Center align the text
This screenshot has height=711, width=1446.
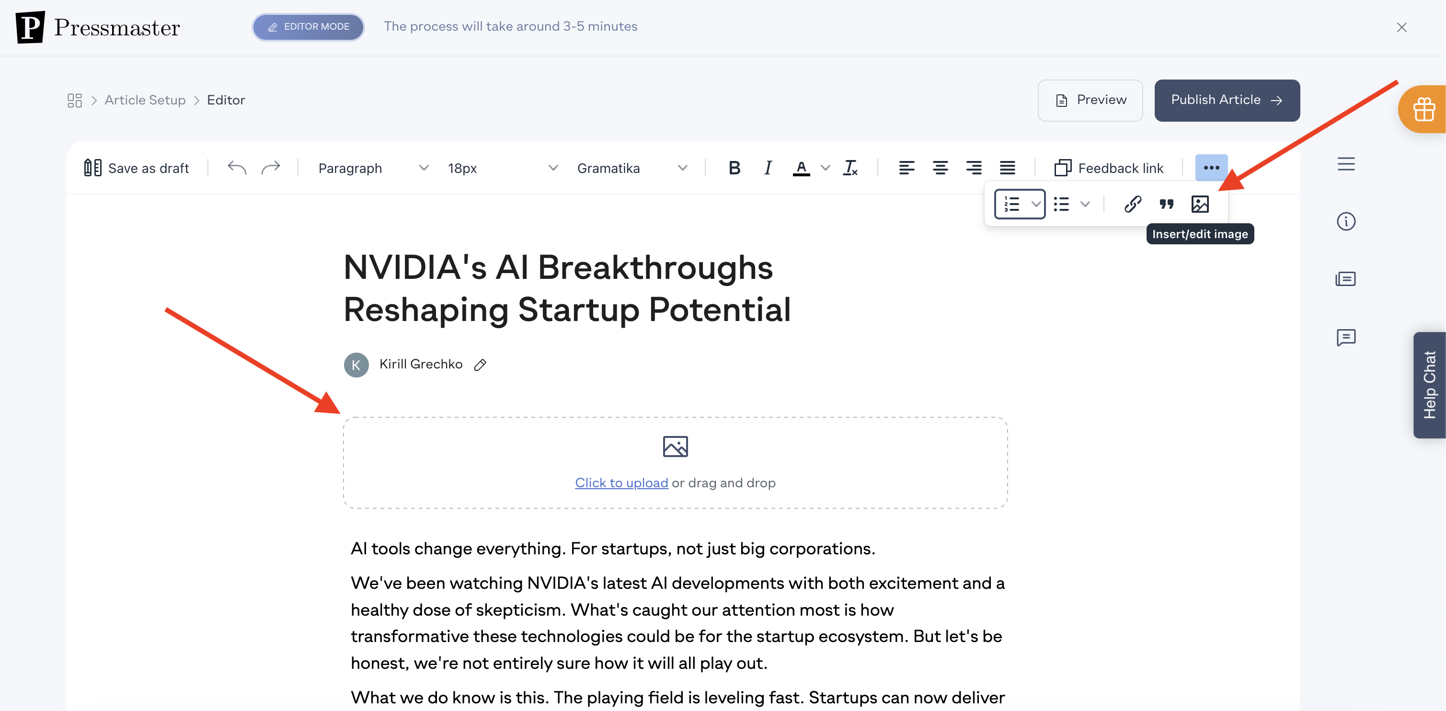tap(940, 168)
